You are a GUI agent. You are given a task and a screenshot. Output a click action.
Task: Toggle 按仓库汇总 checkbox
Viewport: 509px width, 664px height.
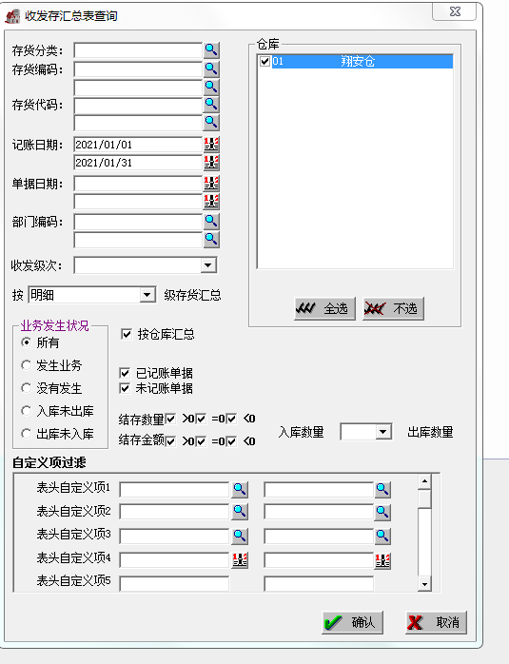127,334
